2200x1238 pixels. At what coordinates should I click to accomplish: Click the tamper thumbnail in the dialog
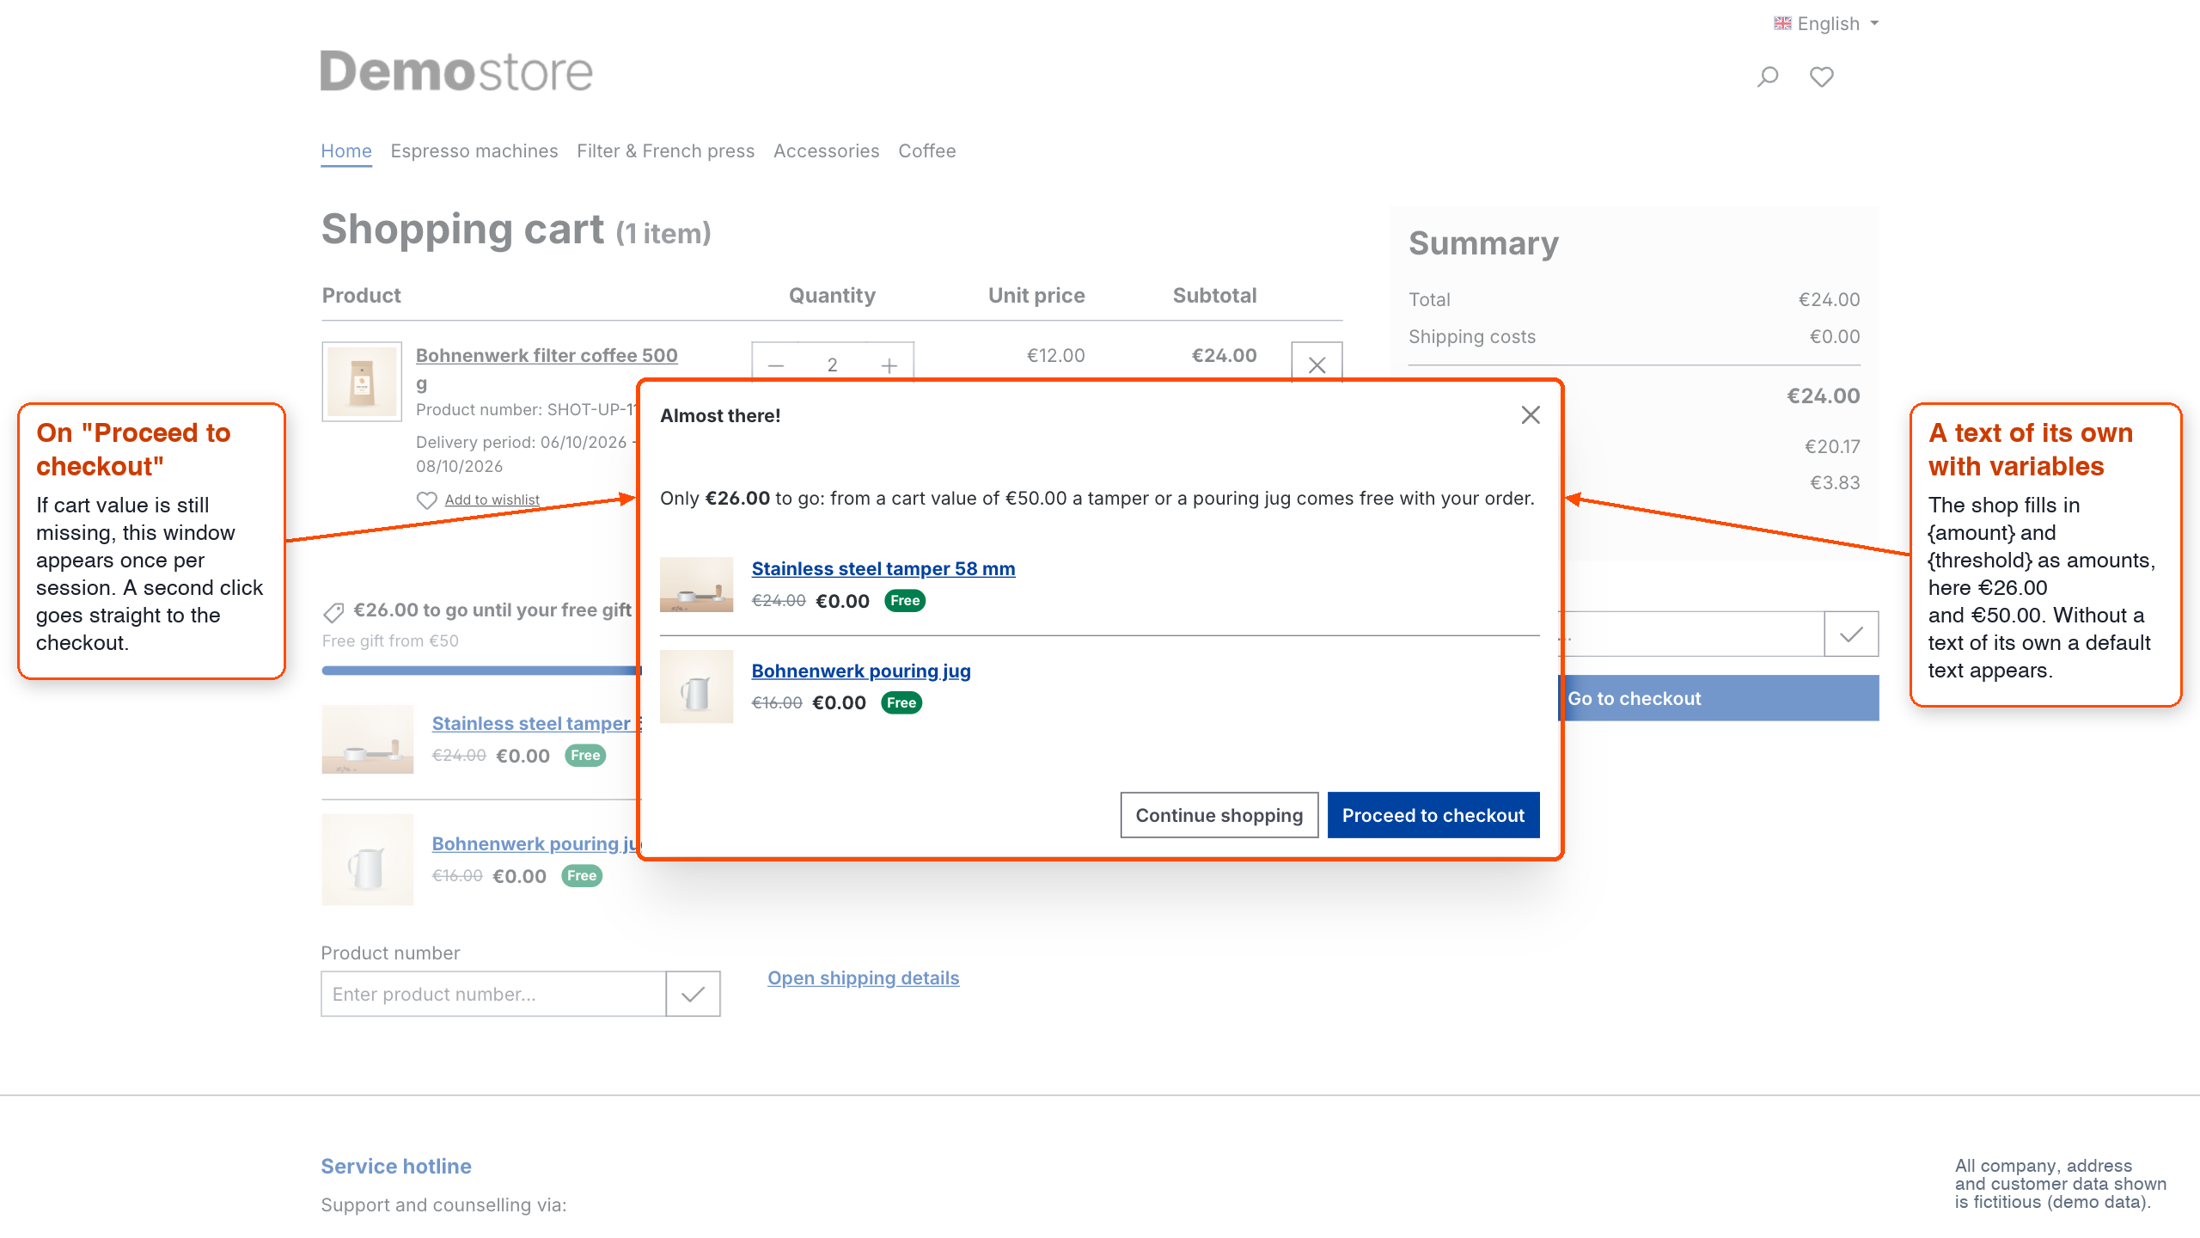click(696, 585)
